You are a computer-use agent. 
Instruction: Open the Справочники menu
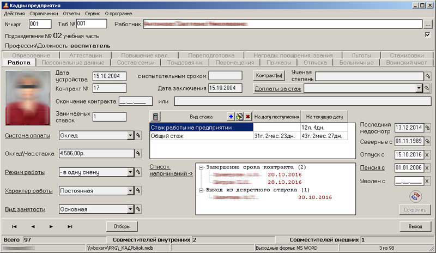tap(44, 14)
